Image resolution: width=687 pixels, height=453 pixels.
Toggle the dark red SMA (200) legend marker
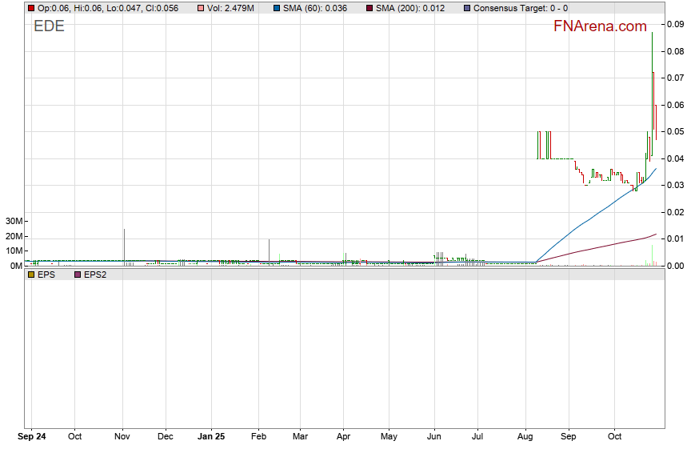pyautogui.click(x=369, y=8)
